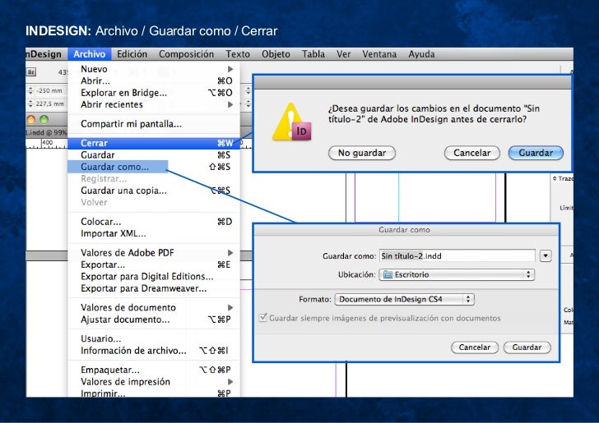Choose Ajustar documento...
The height and width of the screenshot is (423, 599).
(154, 320)
